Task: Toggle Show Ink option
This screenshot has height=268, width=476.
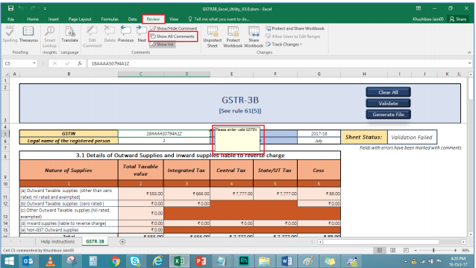Action: click(163, 44)
